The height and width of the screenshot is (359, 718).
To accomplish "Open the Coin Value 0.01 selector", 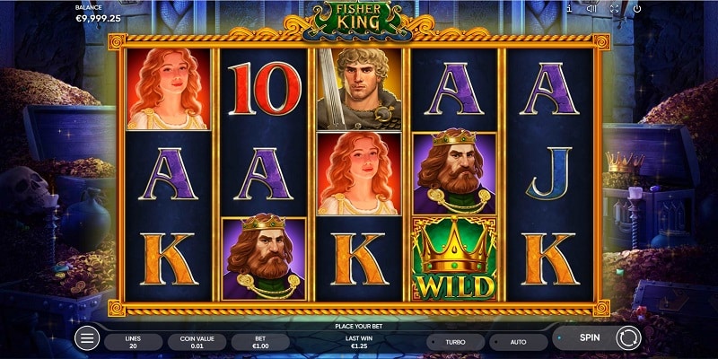I will (x=197, y=342).
